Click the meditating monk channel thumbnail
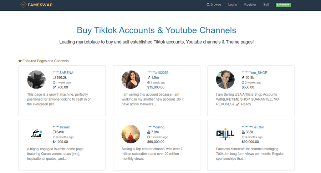This screenshot has height=173, width=321. click(x=131, y=134)
